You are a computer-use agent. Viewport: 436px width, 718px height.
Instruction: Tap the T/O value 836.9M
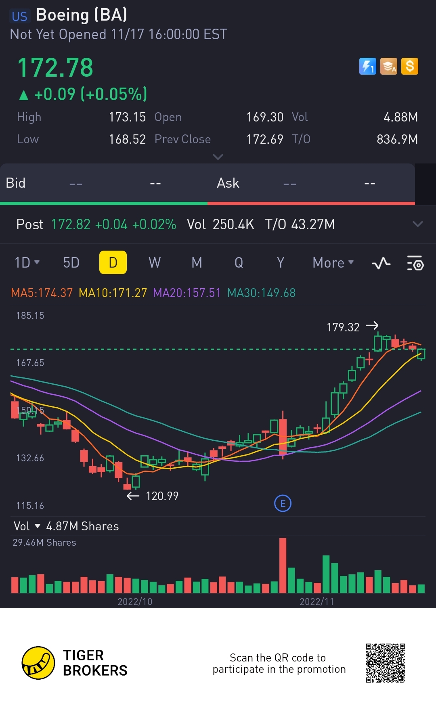coord(397,139)
